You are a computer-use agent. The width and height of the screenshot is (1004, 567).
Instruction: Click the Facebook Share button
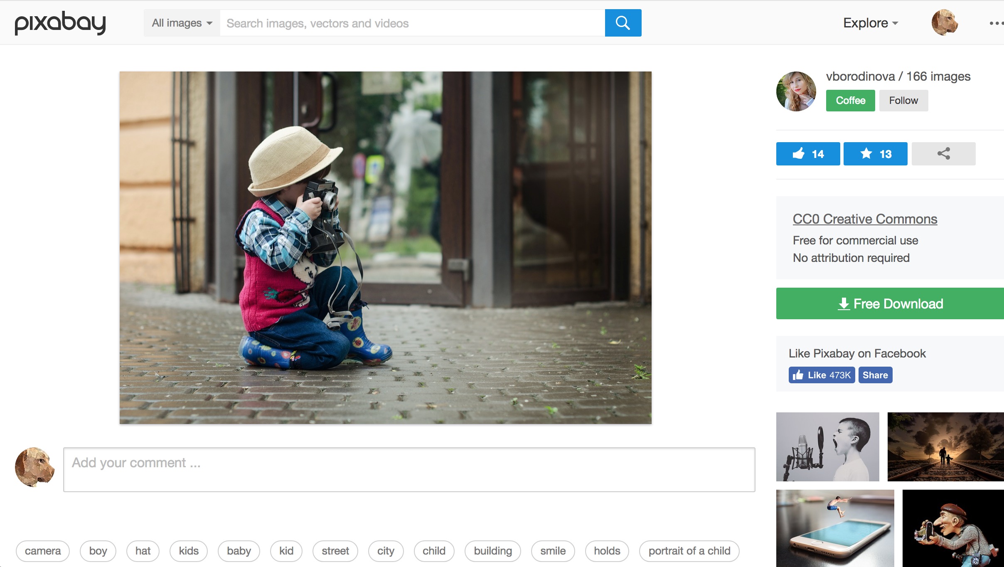pos(875,375)
